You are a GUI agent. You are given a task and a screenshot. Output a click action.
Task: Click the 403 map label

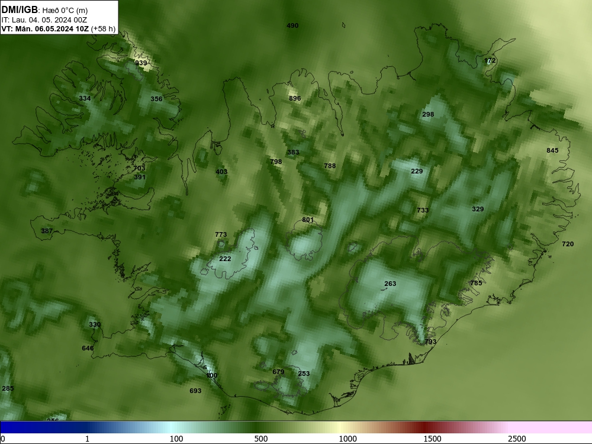(x=221, y=172)
